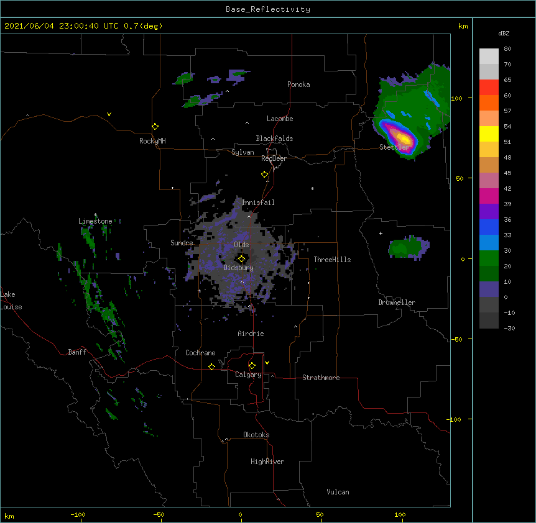Click the Lake Louise label
The height and width of the screenshot is (523, 536).
[x=11, y=301]
